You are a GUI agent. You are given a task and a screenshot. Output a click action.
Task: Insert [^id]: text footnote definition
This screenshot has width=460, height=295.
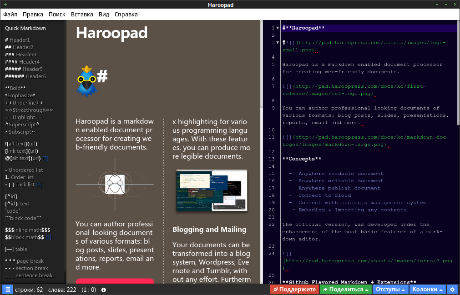point(17,204)
